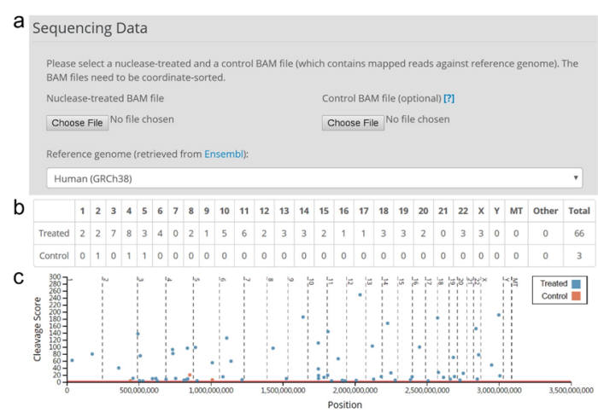Screen dimensions: 598x413
Task: Select the Total column header
Action: pos(577,211)
